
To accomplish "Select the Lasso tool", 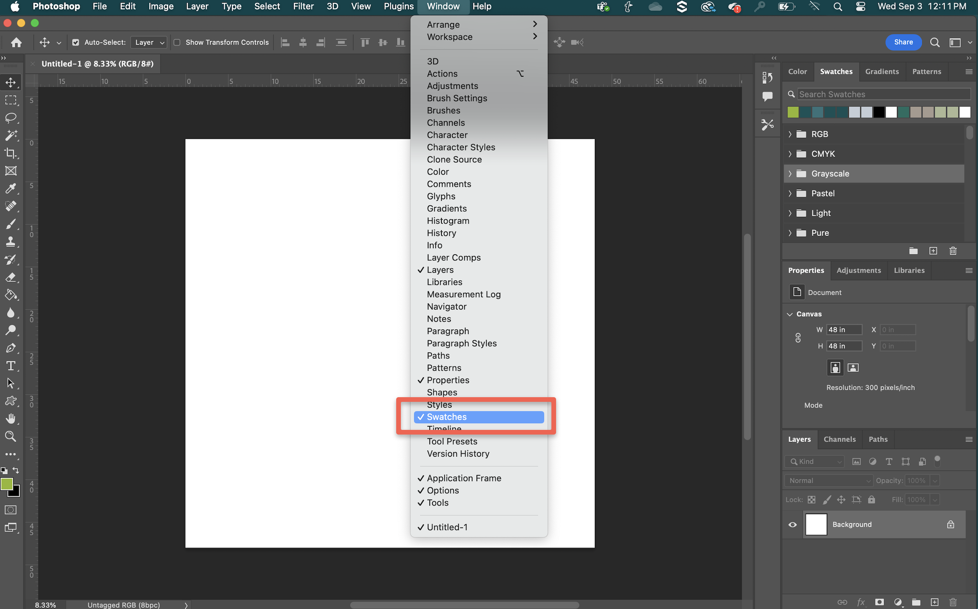I will pyautogui.click(x=11, y=118).
